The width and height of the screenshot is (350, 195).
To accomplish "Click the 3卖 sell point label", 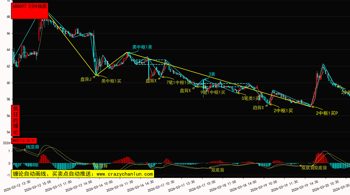I will [212, 74].
